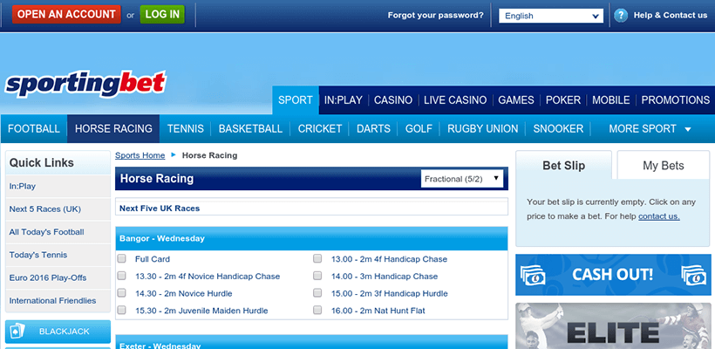
Task: Click Forgot your password link
Action: click(435, 15)
